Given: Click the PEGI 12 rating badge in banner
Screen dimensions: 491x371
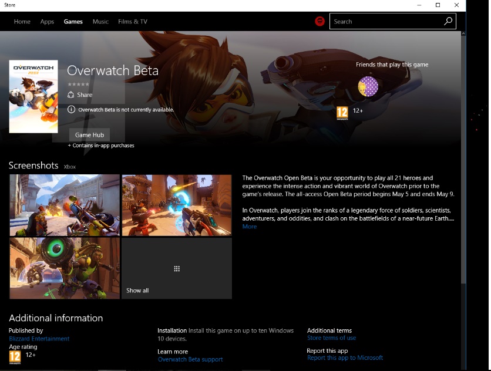Looking at the screenshot, I should pyautogui.click(x=342, y=112).
